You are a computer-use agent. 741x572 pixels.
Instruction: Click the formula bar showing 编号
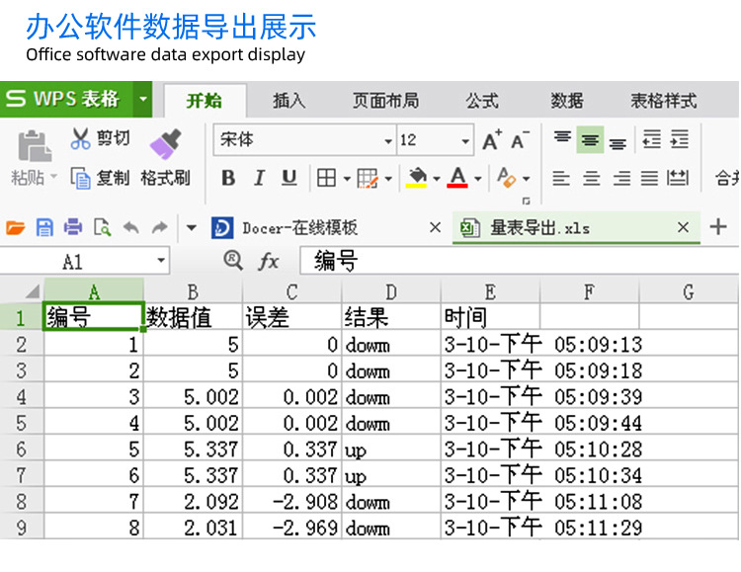[519, 261]
